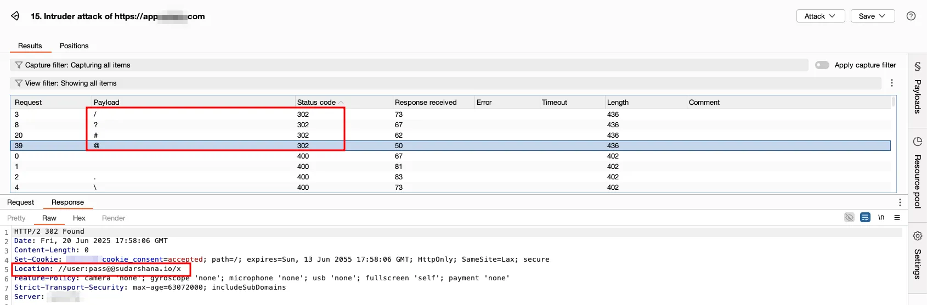Switch to the Positions tab
Viewport: 927px width, 305px height.
tap(74, 46)
